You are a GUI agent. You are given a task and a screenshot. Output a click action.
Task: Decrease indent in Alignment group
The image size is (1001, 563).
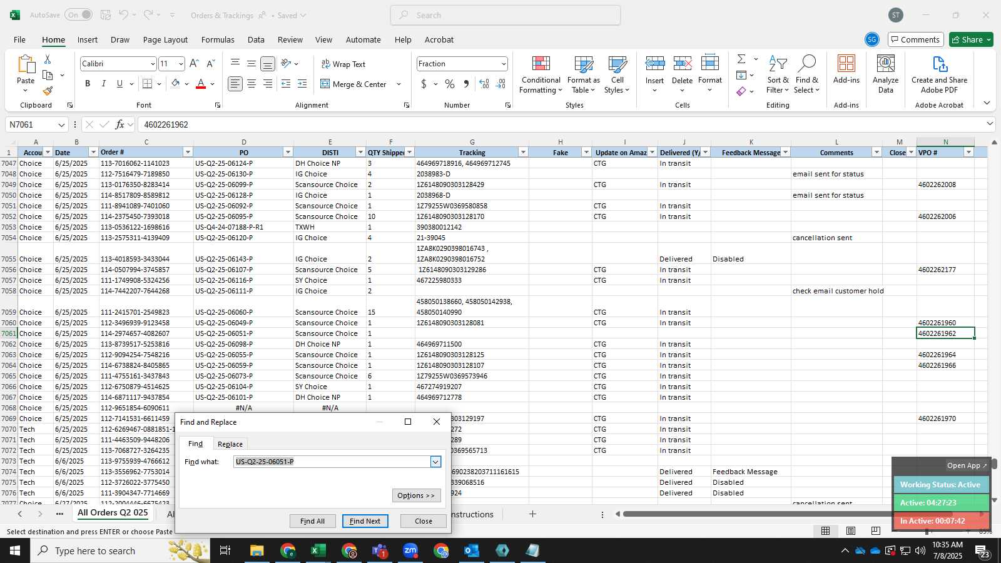pyautogui.click(x=286, y=84)
